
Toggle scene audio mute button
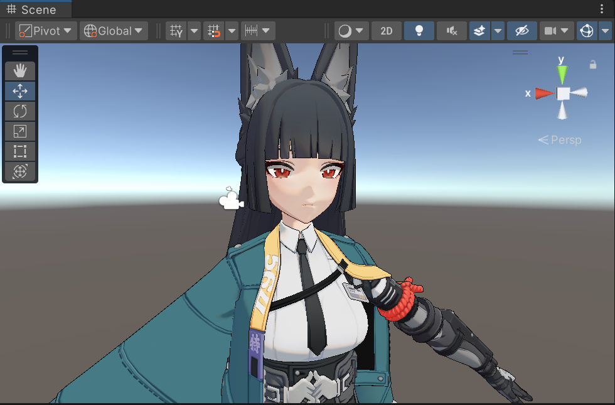(x=451, y=31)
